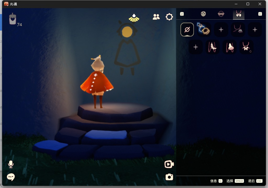Viewport: 268px width, 188px height.
Task: Select the empty no-necklace option
Action: (187, 30)
